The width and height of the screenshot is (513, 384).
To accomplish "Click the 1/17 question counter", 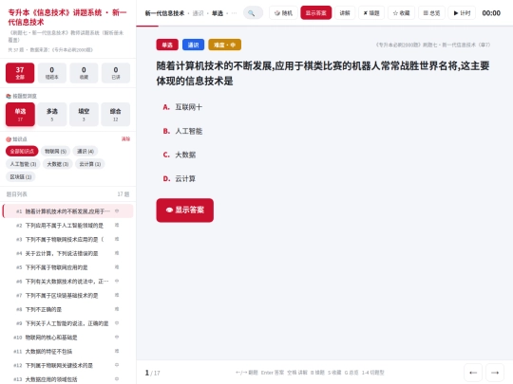I will [152, 373].
